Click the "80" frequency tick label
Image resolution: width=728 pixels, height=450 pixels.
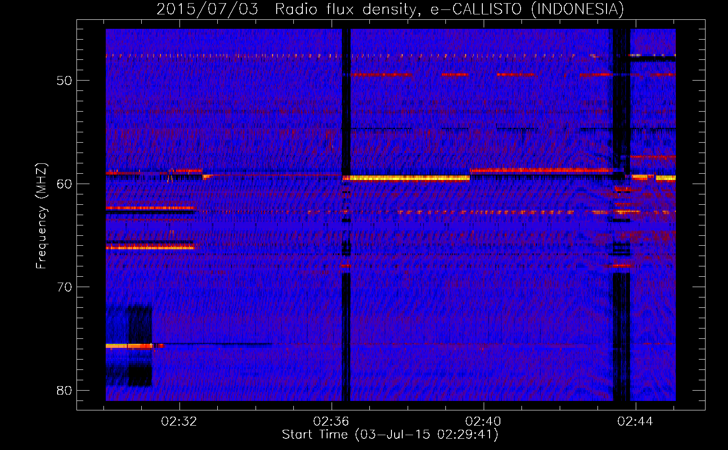(64, 390)
